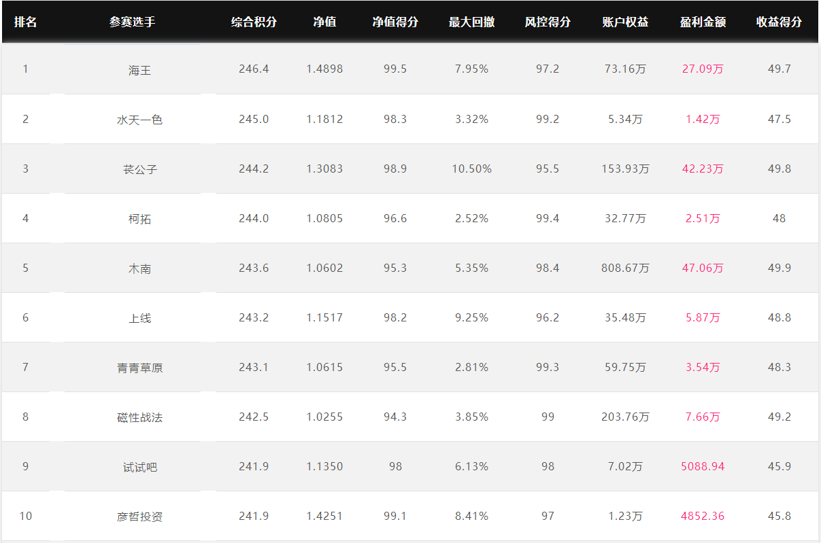The image size is (821, 543).
Task: Click the 风控得分 column header
Action: 548,22
